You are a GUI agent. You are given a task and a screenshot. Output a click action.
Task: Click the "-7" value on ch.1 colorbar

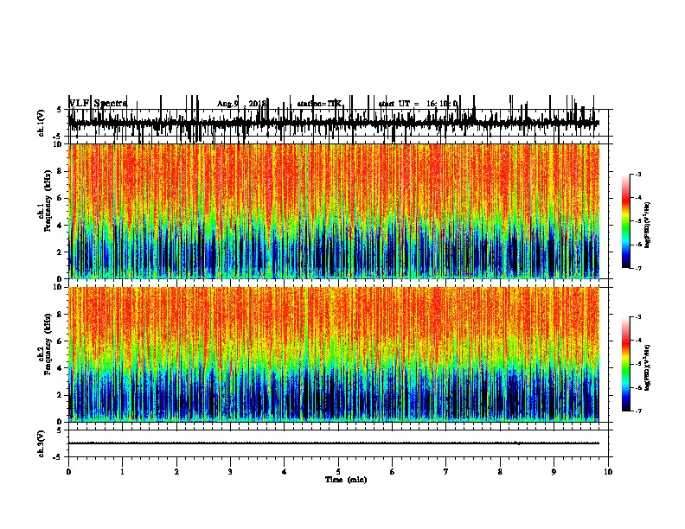tap(638, 268)
